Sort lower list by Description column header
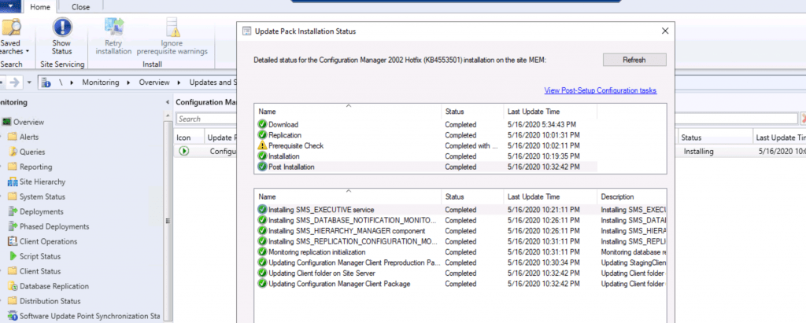Image resolution: width=806 pixels, height=323 pixels. (631, 196)
